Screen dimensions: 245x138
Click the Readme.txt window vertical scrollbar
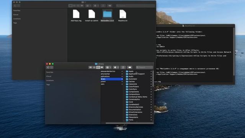234,52
